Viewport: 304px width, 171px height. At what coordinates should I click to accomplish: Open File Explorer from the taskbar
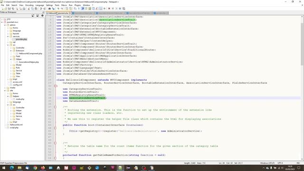[19, 168]
